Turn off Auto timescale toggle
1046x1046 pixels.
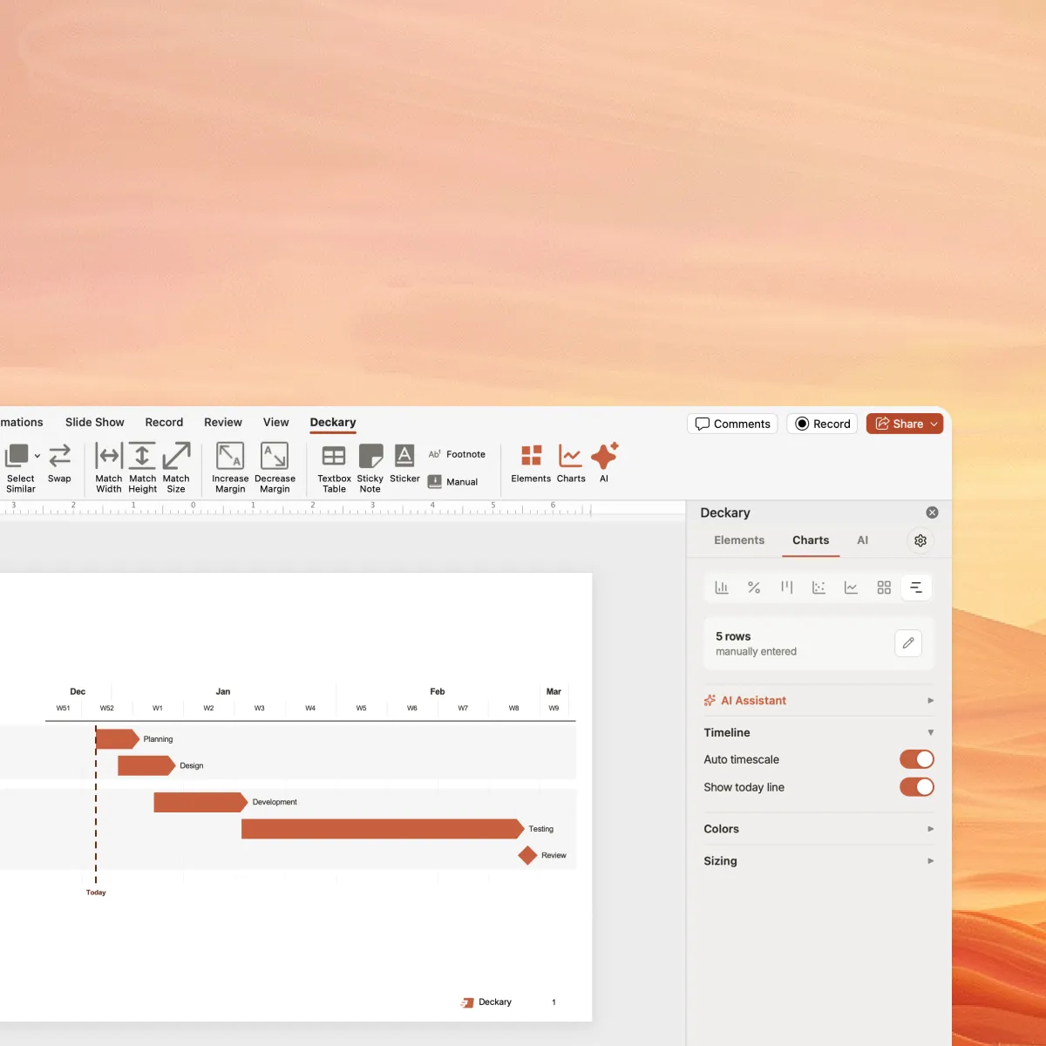tap(916, 759)
